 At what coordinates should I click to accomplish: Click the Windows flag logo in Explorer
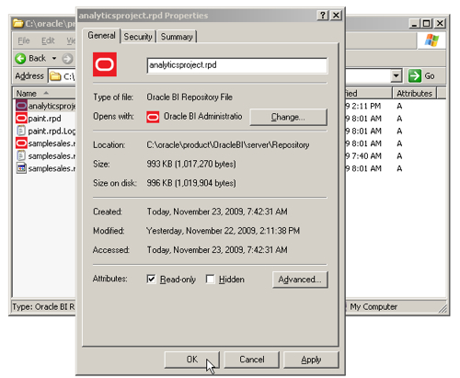431,40
